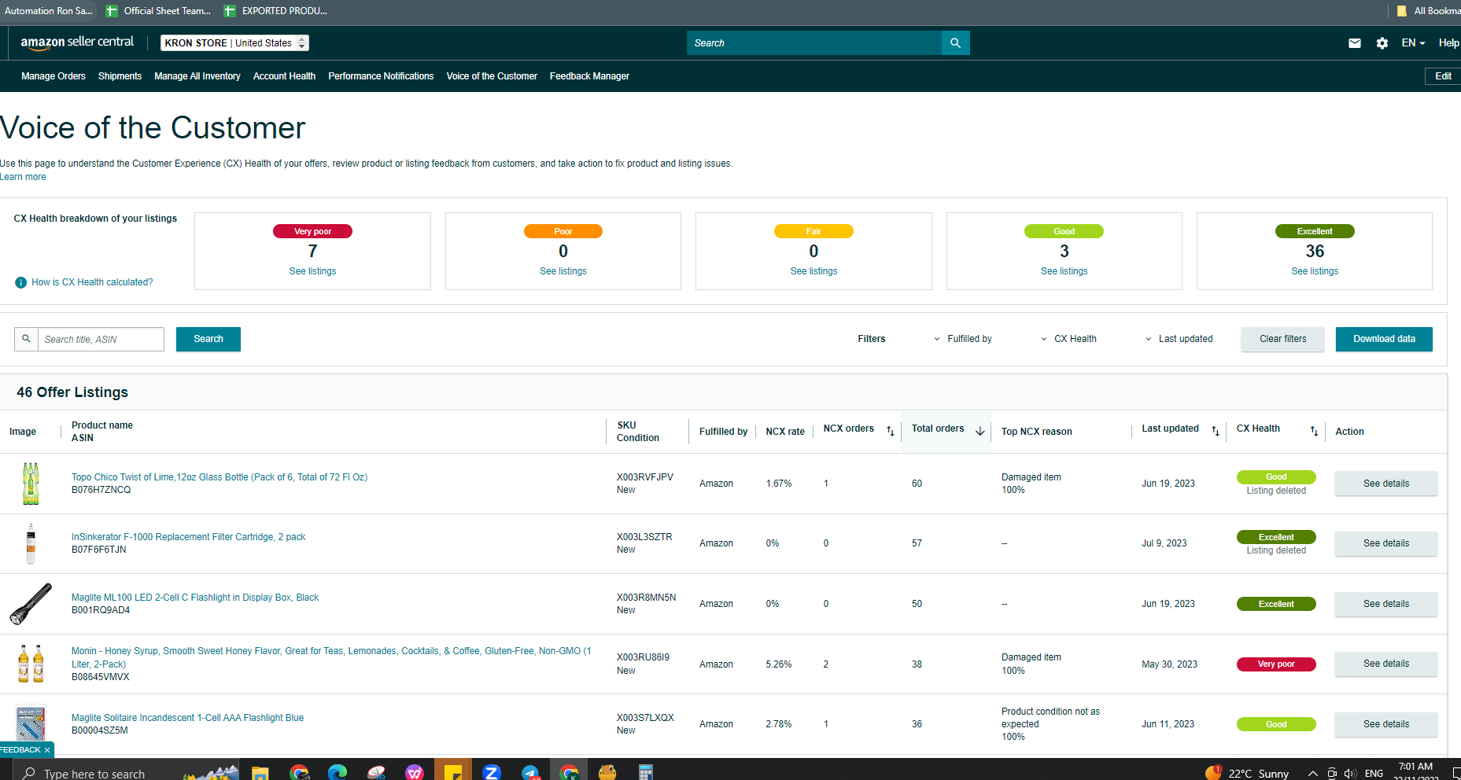Show hidden system tray icons
The image size is (1461, 780).
pyautogui.click(x=1312, y=774)
